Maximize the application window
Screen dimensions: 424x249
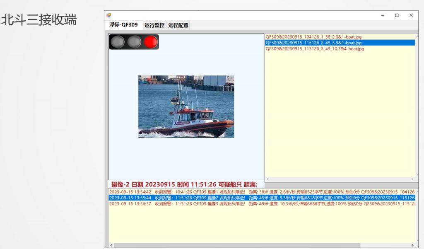397,15
